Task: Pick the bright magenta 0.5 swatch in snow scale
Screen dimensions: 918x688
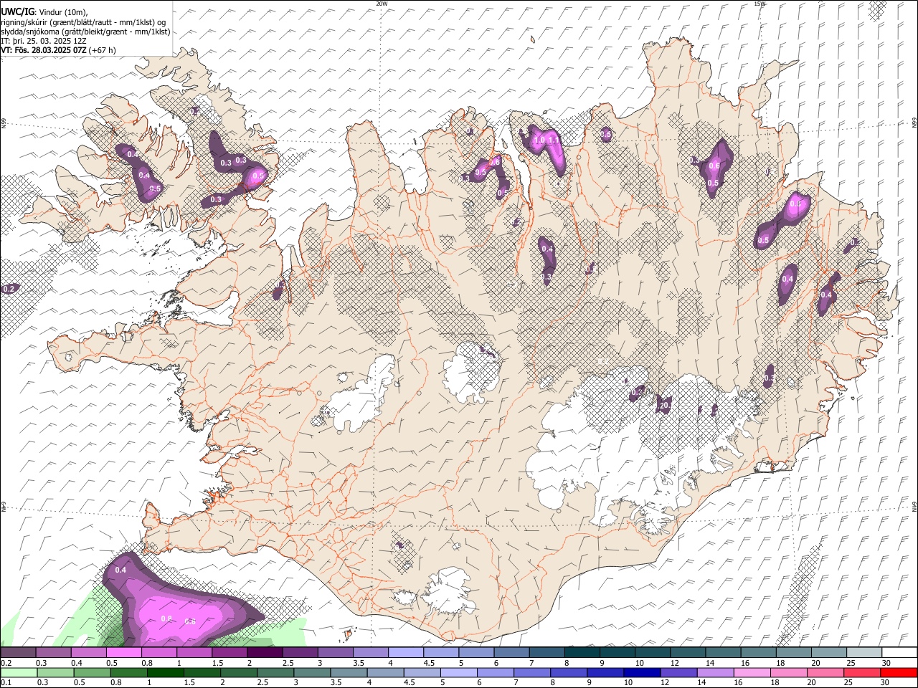Action: click(x=124, y=653)
